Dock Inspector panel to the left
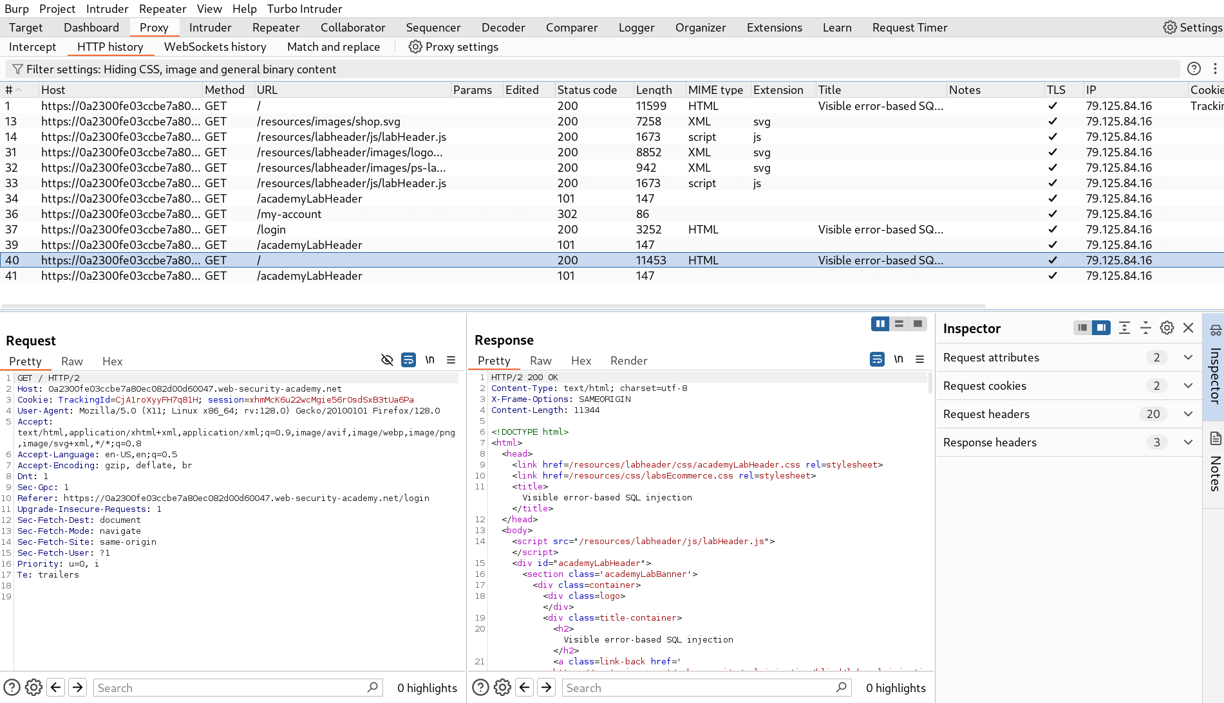The width and height of the screenshot is (1224, 703). tap(1083, 328)
